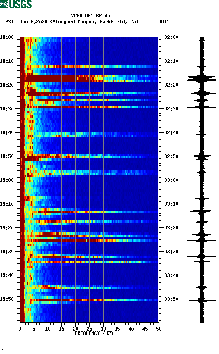Click the 20 Hz frequency tick label
The width and height of the screenshot is (219, 354).
[x=75, y=329]
